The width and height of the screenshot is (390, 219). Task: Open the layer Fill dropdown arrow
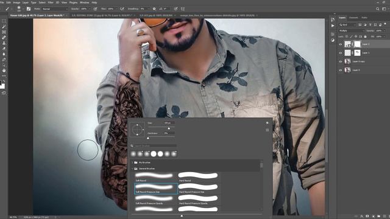(385, 36)
